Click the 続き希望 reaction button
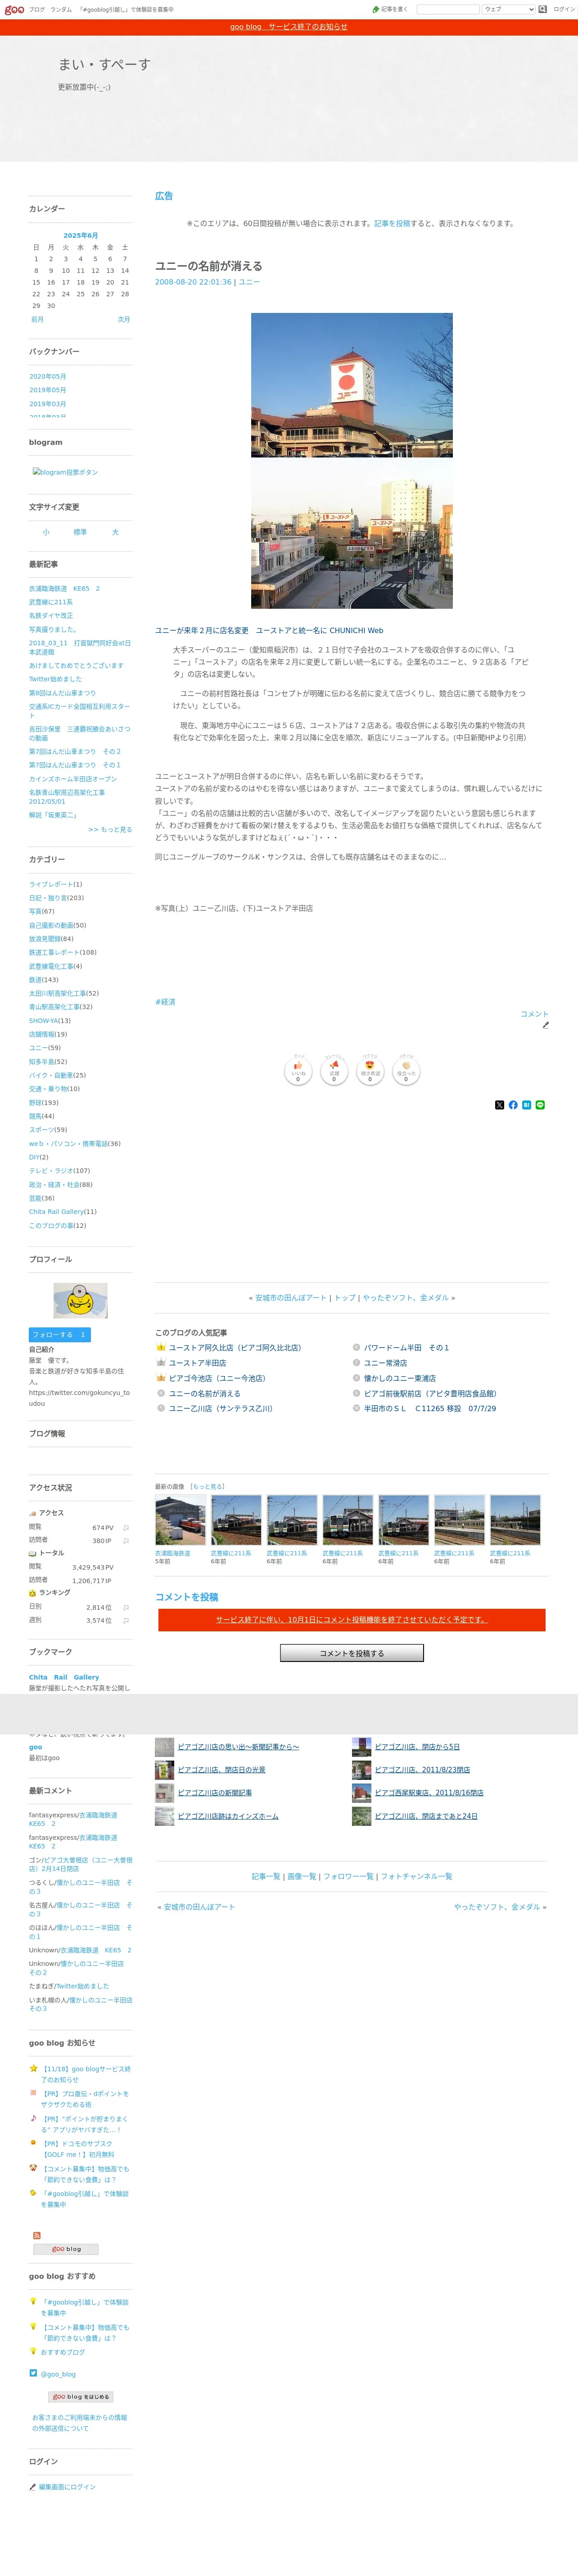Screen dimensions: 578x2576 tap(370, 1071)
